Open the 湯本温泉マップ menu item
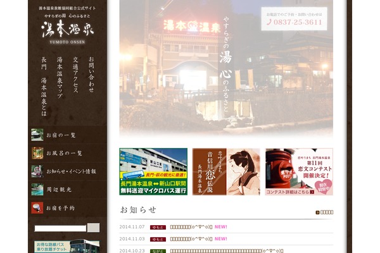Screen dimensions: 380x253 (60, 77)
